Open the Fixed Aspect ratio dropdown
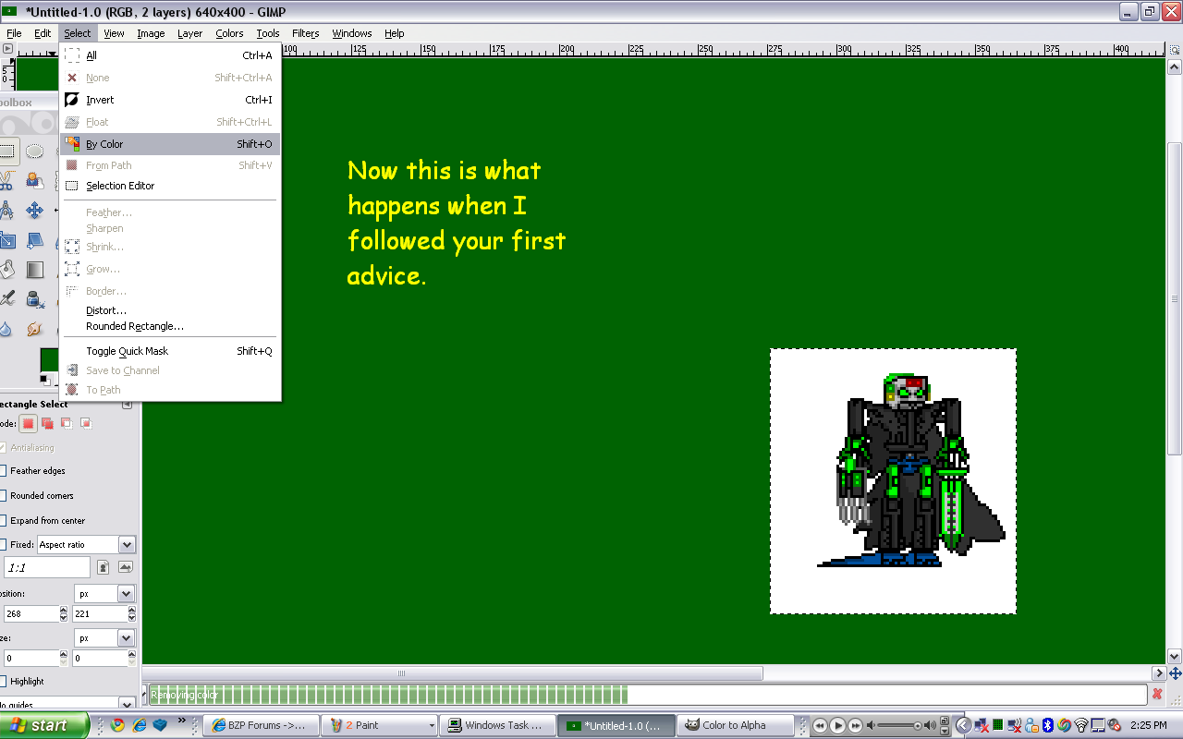This screenshot has height=739, width=1183. pos(86,545)
